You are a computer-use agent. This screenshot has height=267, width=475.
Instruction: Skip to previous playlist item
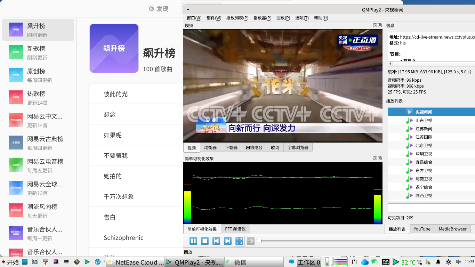click(216, 241)
